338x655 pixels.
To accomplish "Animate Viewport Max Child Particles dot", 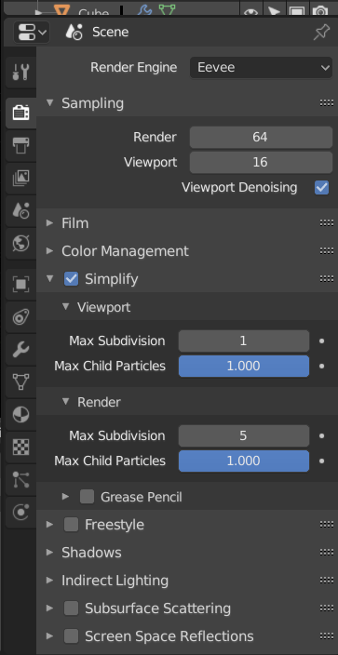I will coord(321,366).
